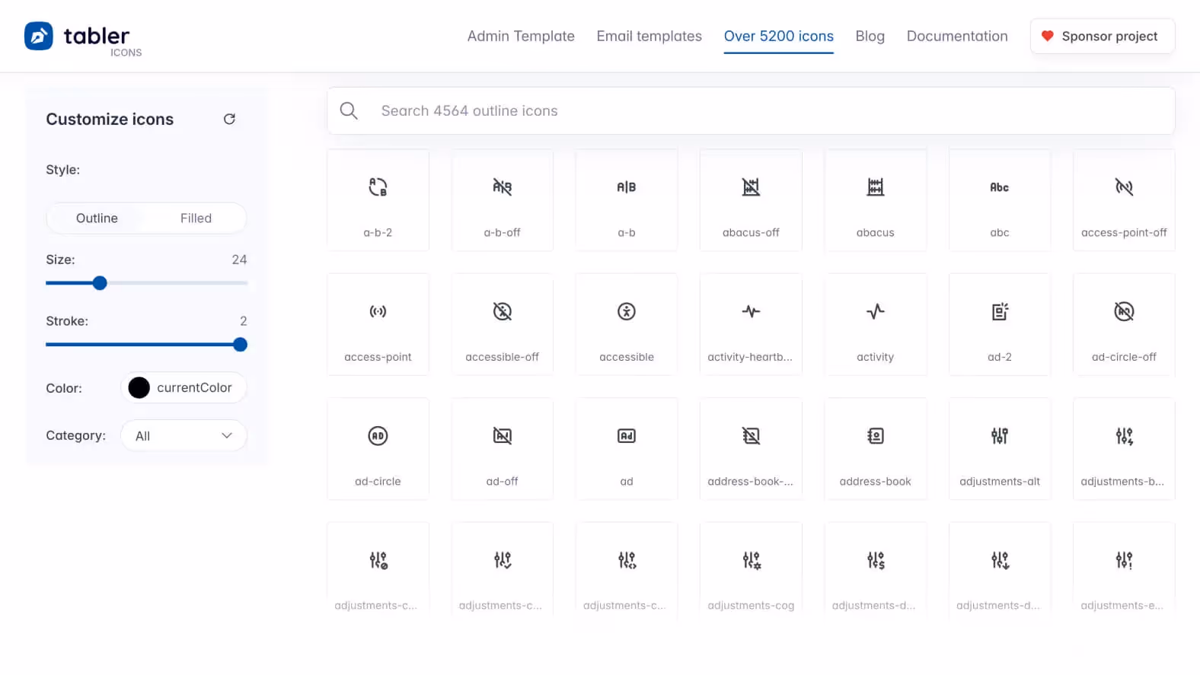Viewport: 1200px width, 675px height.
Task: Open the activity-heartbeat icon
Action: pos(751,324)
